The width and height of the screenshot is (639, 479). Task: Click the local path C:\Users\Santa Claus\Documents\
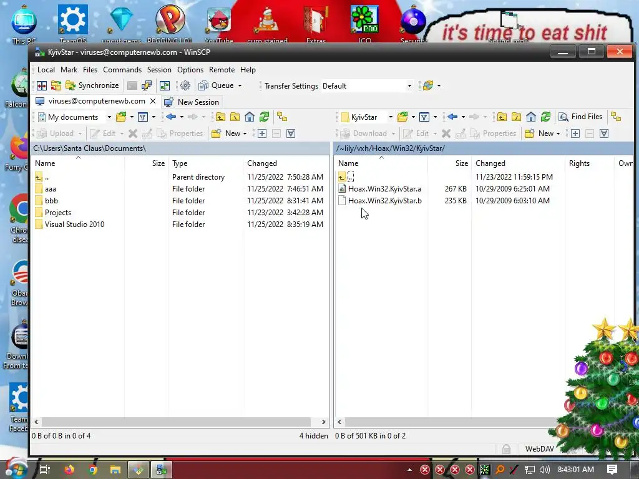tap(90, 148)
